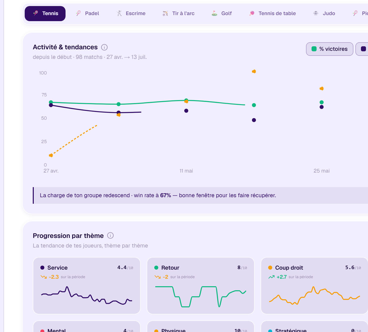The width and height of the screenshot is (368, 332).
Task: Open the Coup droit theme card
Action: pos(315,286)
